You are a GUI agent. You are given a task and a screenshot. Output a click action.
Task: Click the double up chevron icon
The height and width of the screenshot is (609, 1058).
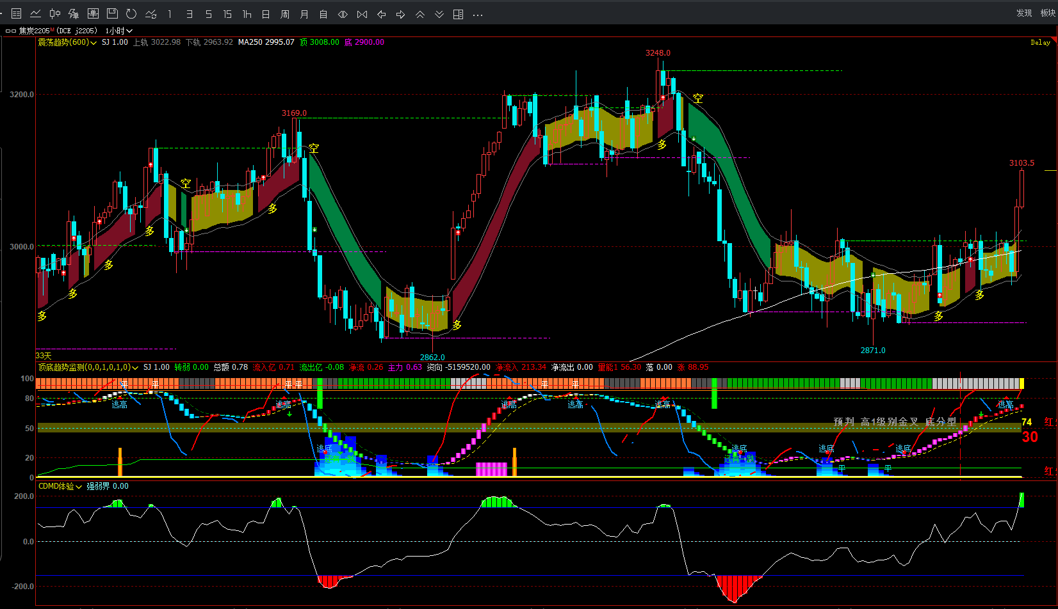[x=420, y=13]
